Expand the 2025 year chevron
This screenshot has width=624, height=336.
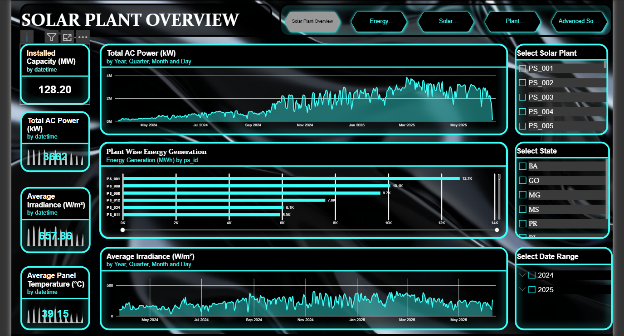(x=522, y=290)
